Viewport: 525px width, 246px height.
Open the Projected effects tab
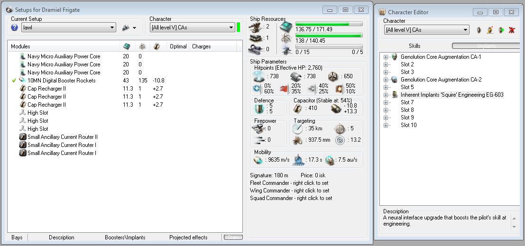pyautogui.click(x=188, y=237)
